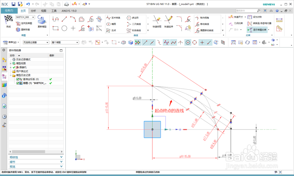Choose the Polygon tool 多边形
The image size is (294, 176).
pos(133,18)
